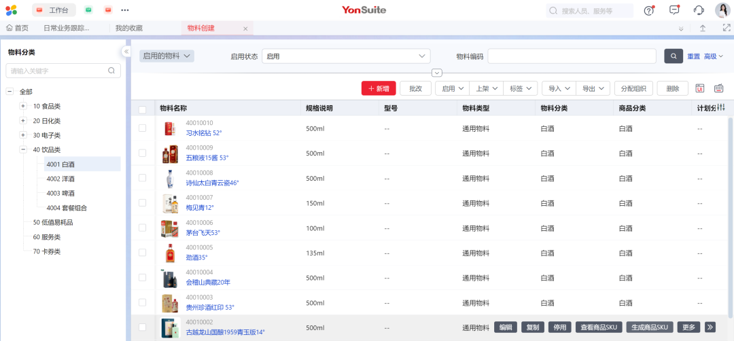This screenshot has width=734, height=341.
Task: Check the box for 会稽山典藏20年
Action: [x=142, y=277]
